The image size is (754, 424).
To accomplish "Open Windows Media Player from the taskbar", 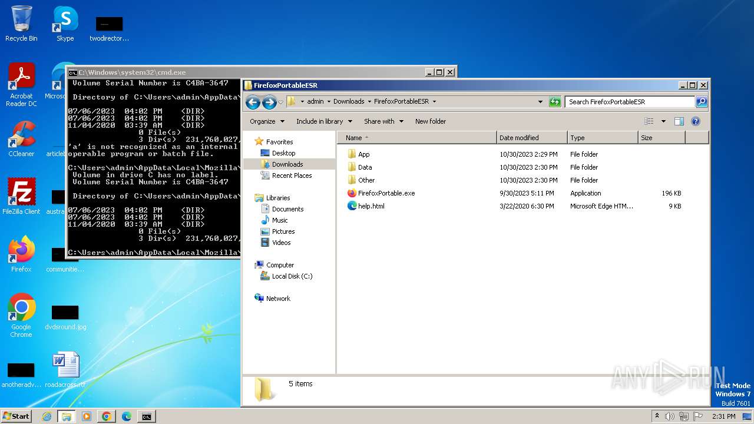I will (x=86, y=416).
